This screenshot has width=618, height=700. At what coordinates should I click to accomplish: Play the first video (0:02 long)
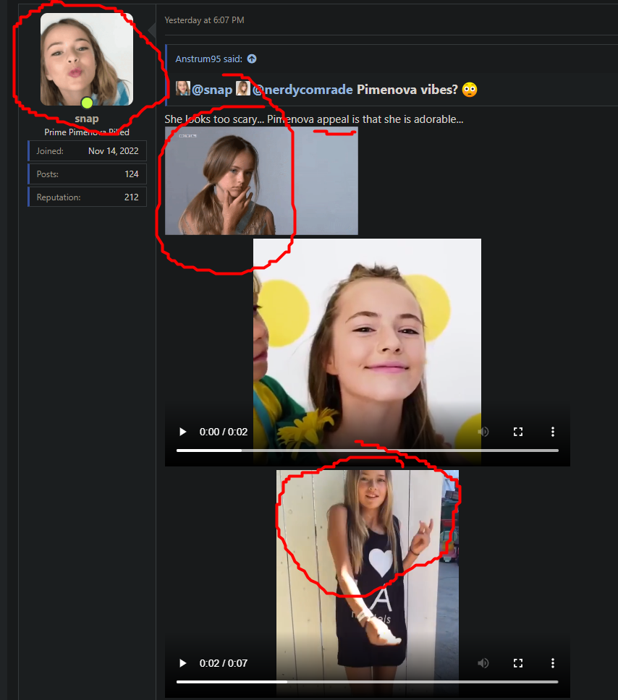point(183,432)
